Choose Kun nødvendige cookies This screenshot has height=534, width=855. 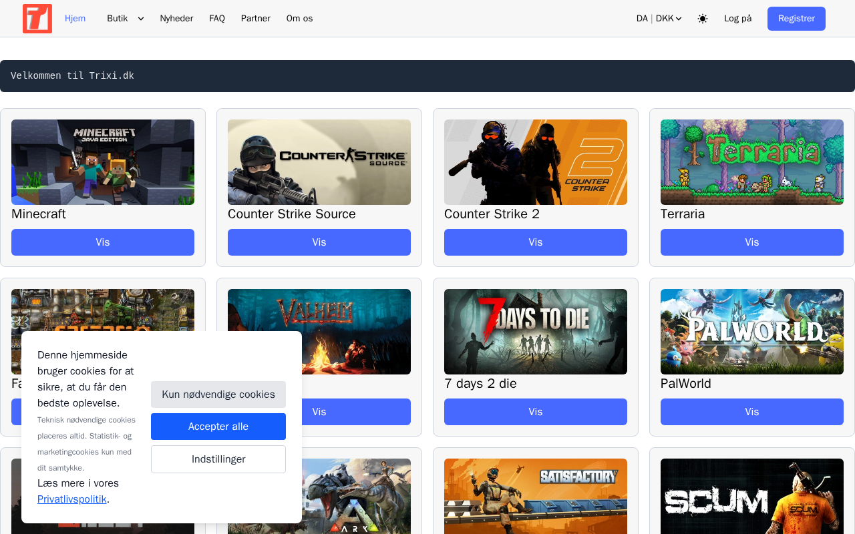coord(218,394)
